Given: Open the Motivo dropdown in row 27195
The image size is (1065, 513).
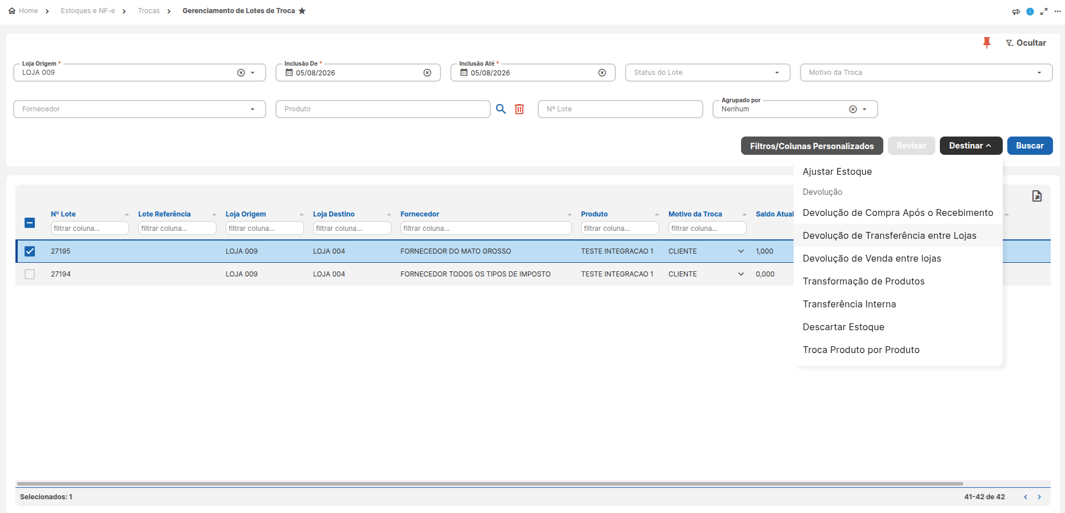Looking at the screenshot, I should (741, 251).
